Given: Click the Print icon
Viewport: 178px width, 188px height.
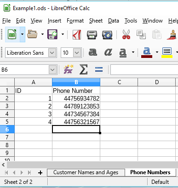Looking at the screenshot, I should pos(92,35).
